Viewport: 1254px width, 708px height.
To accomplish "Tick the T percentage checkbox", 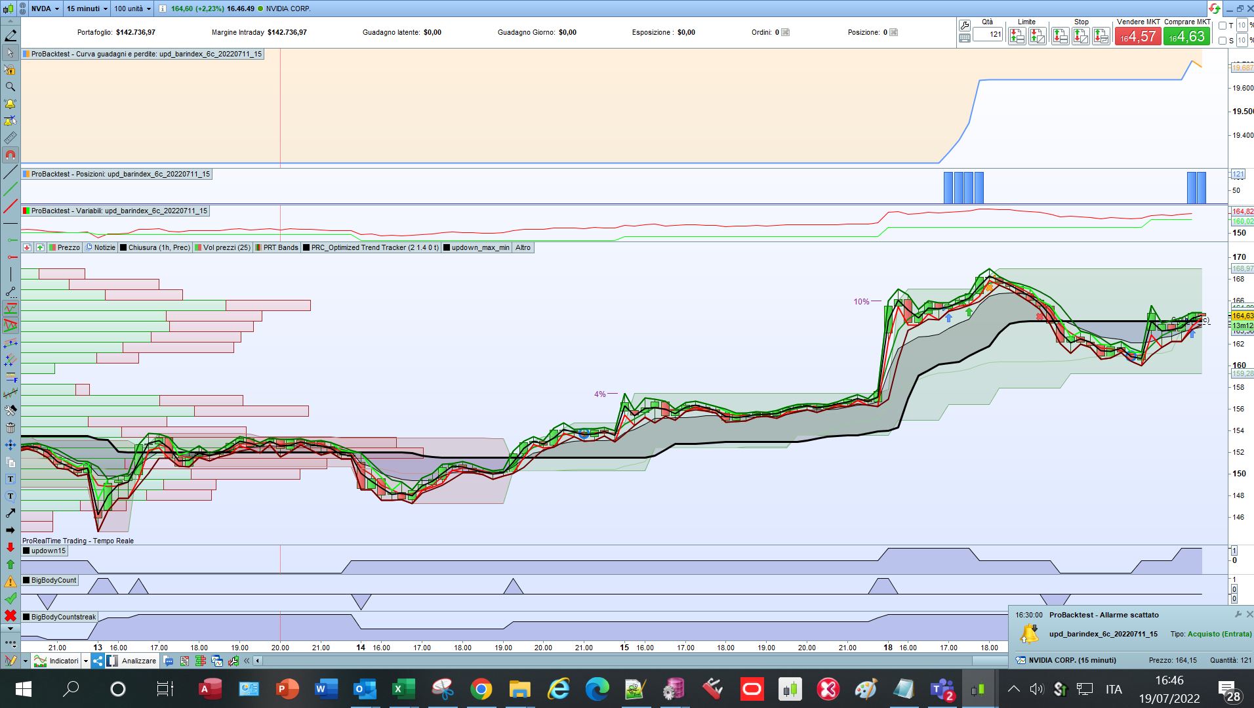I will (x=1222, y=26).
